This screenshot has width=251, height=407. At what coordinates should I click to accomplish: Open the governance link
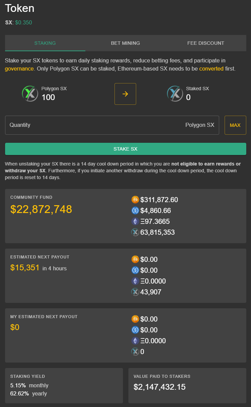click(x=19, y=69)
